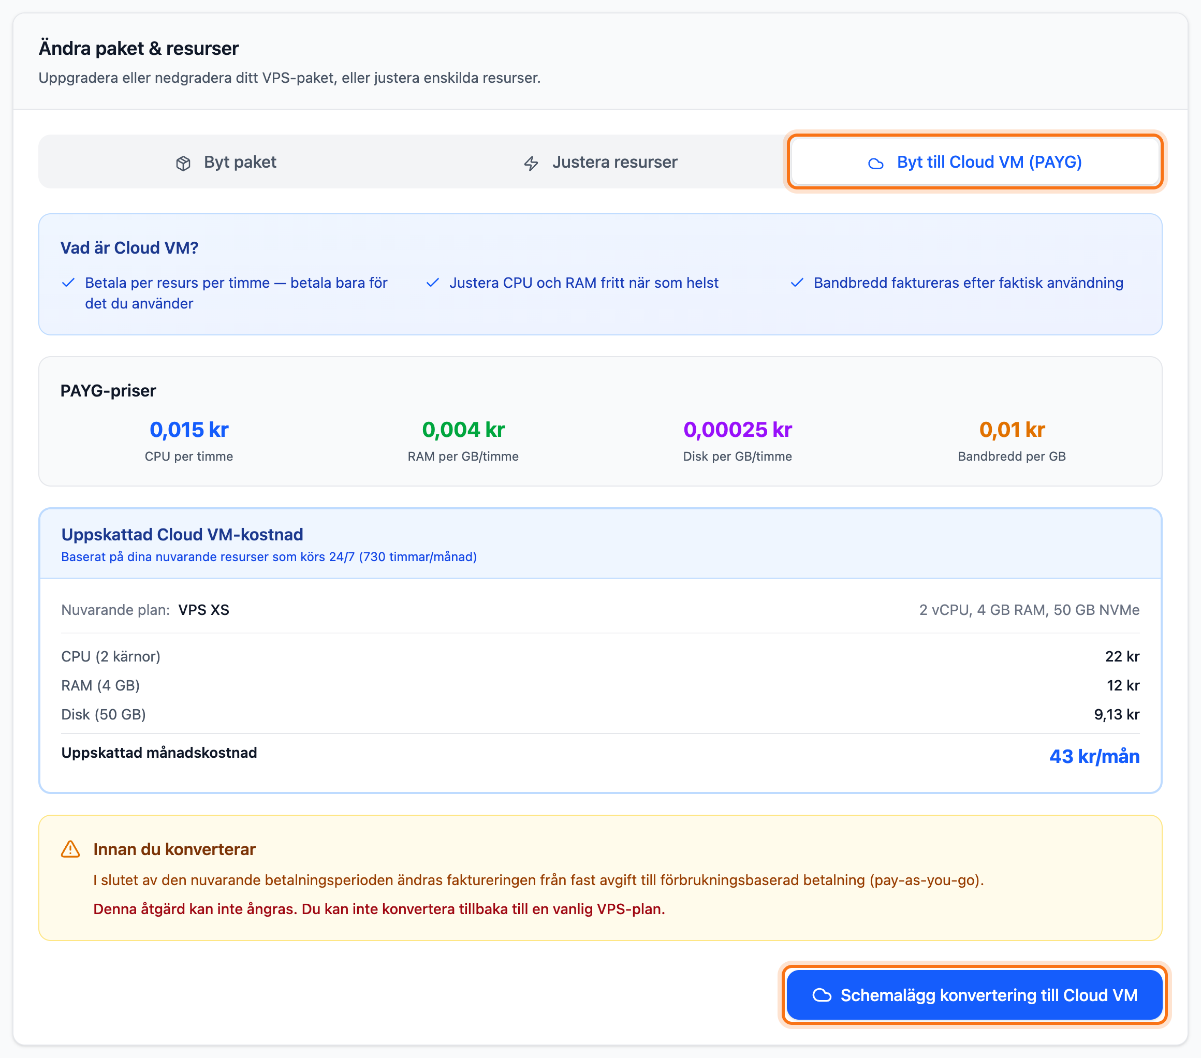Click Schemalägg konvertering till Cloud VM button

pyautogui.click(x=974, y=994)
